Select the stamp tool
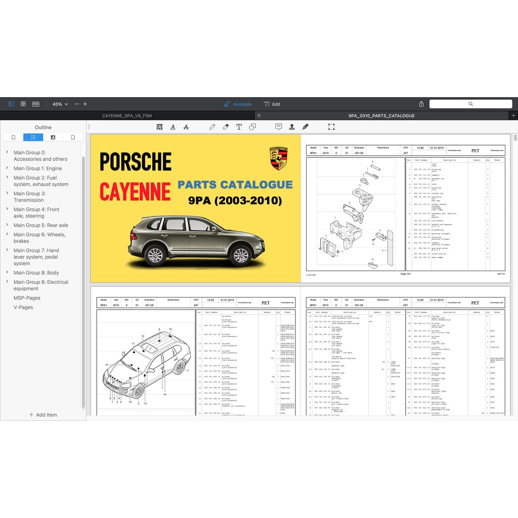This screenshot has height=518, width=518. (x=292, y=127)
